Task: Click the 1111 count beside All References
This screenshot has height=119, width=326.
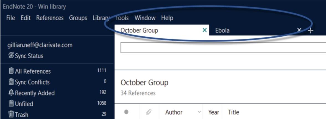Action: (102, 71)
